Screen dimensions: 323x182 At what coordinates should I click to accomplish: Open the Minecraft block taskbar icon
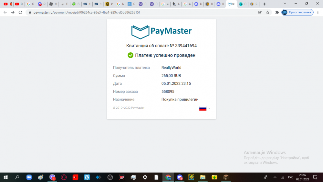pos(226,177)
